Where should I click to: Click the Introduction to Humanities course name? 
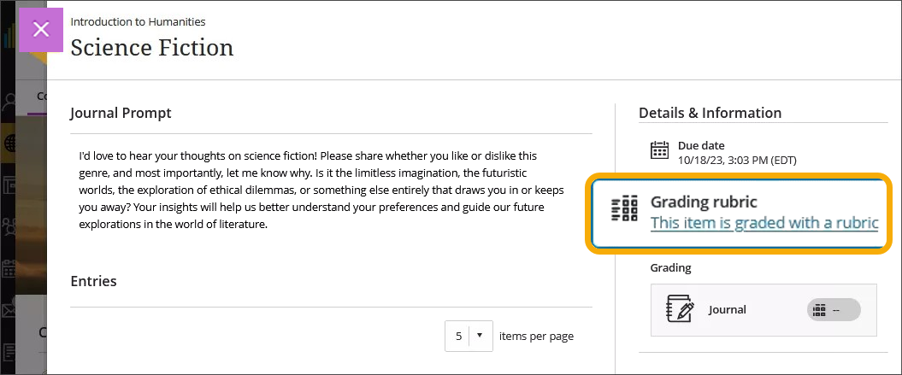138,21
